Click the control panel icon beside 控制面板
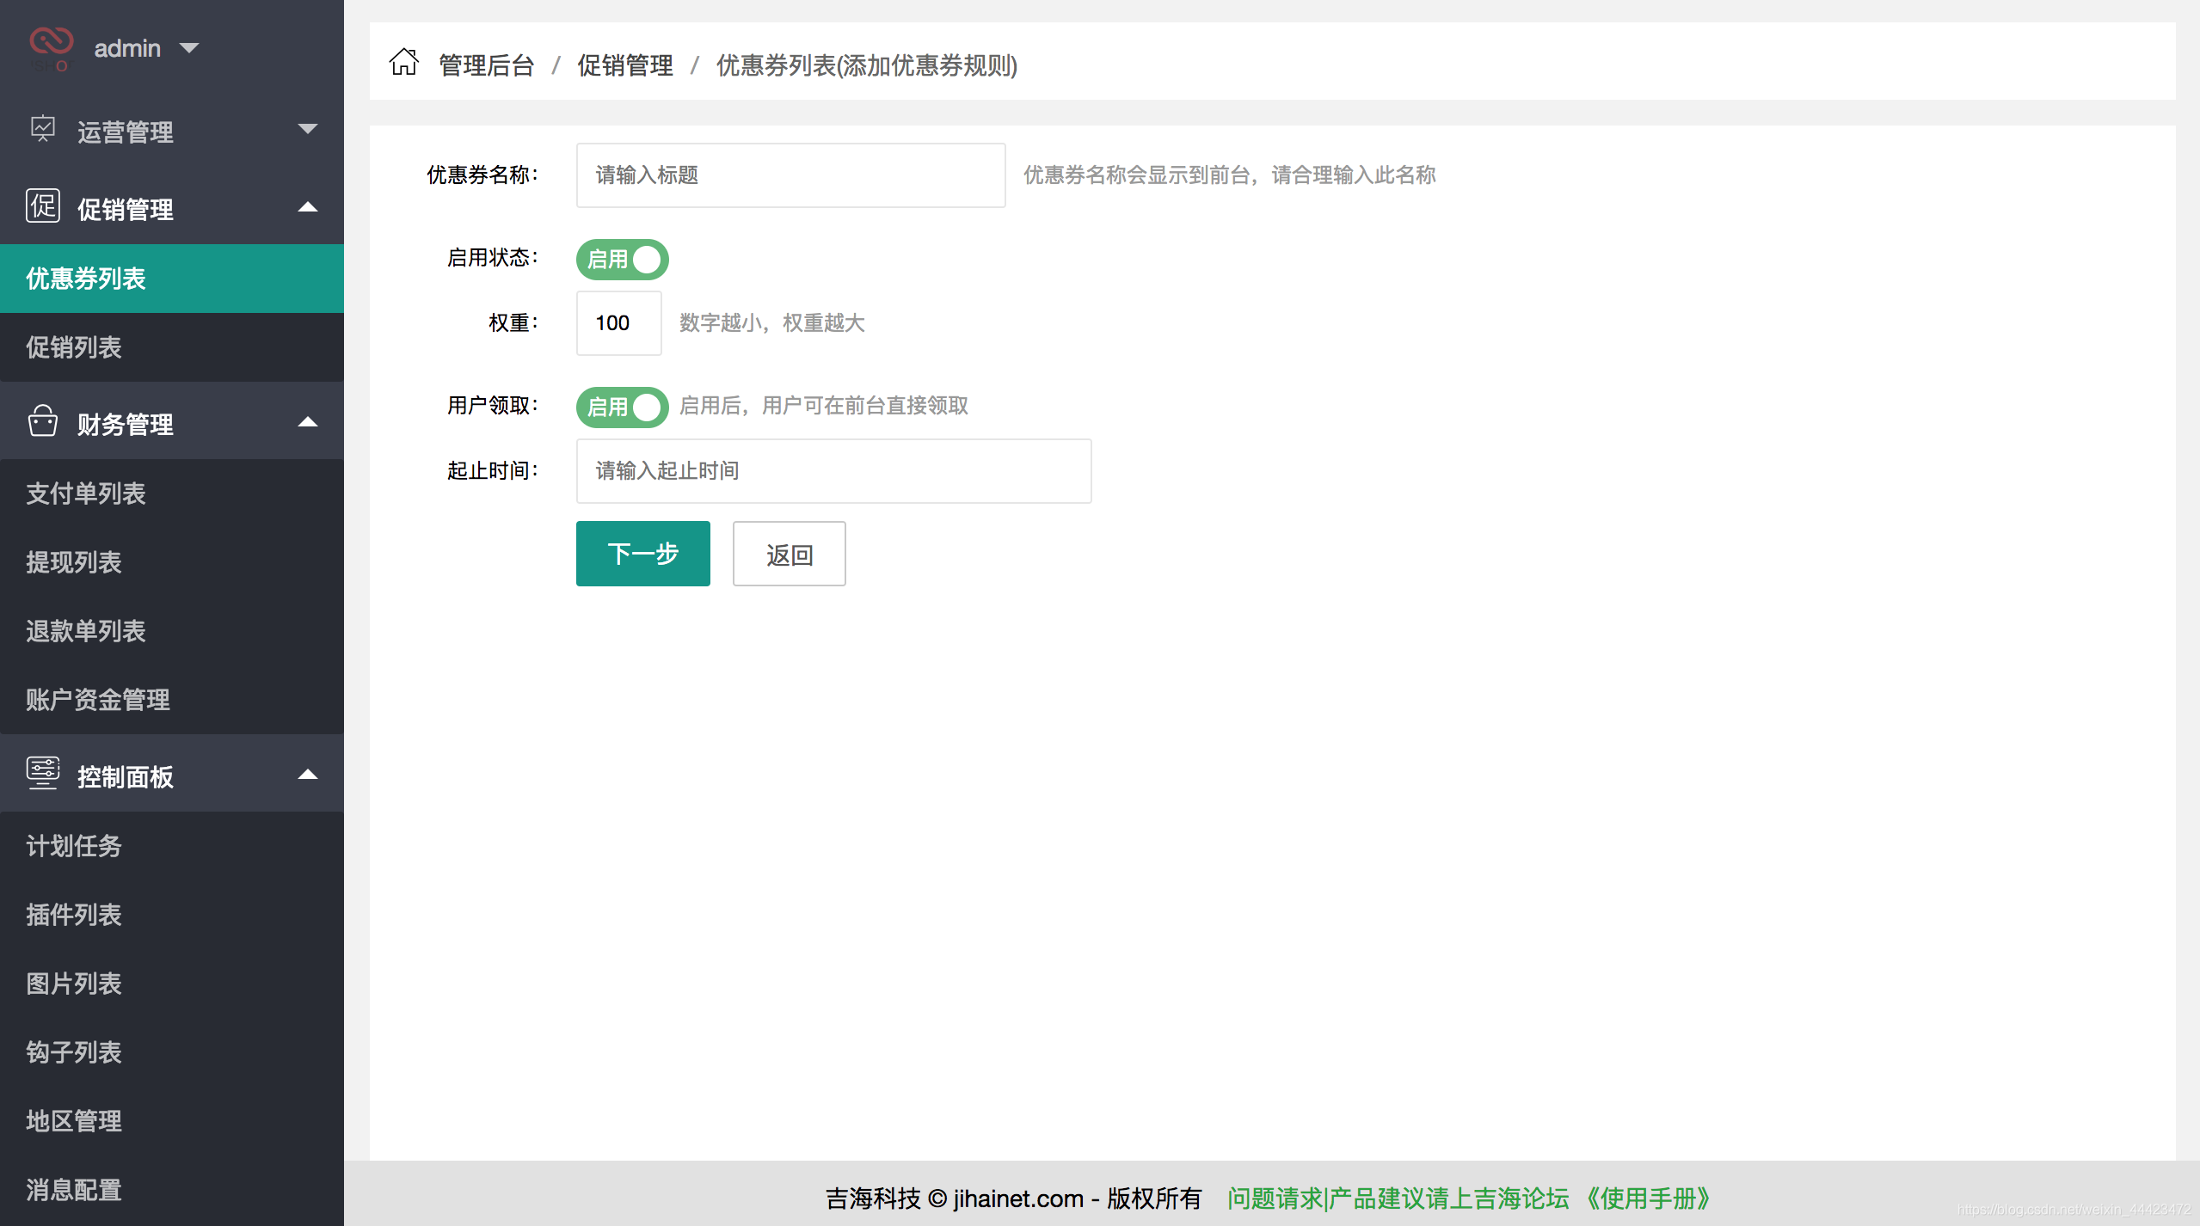The image size is (2200, 1226). 43,775
